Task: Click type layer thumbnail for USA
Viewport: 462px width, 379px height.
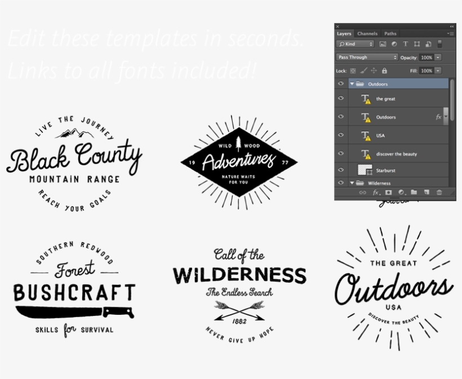Action: (x=366, y=136)
